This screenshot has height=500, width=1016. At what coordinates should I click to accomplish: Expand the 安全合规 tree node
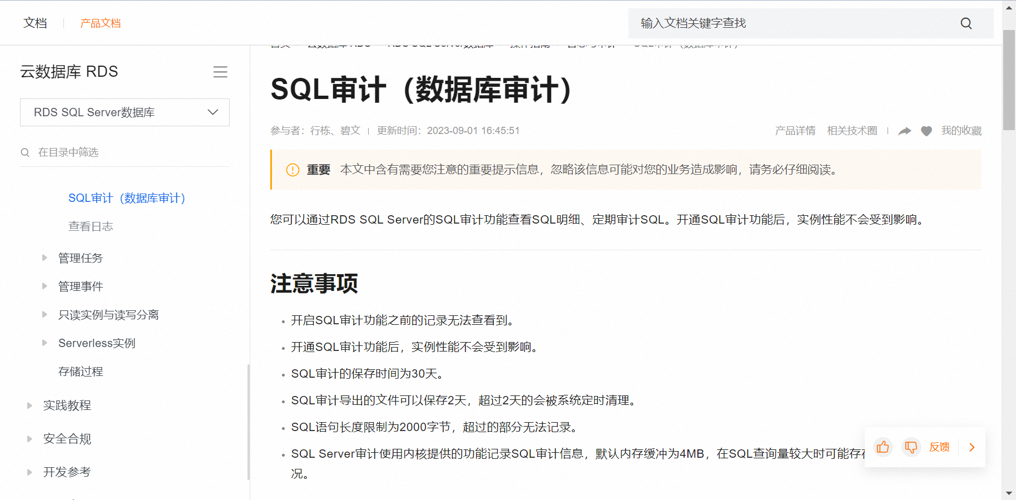click(29, 439)
